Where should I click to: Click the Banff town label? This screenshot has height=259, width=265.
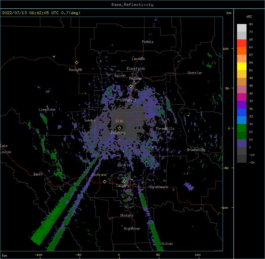(x=38, y=174)
